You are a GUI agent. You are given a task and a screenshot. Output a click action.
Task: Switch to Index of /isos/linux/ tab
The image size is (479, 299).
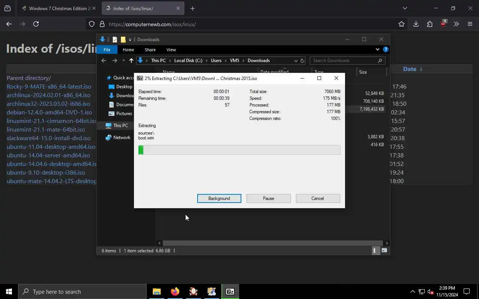tap(143, 9)
